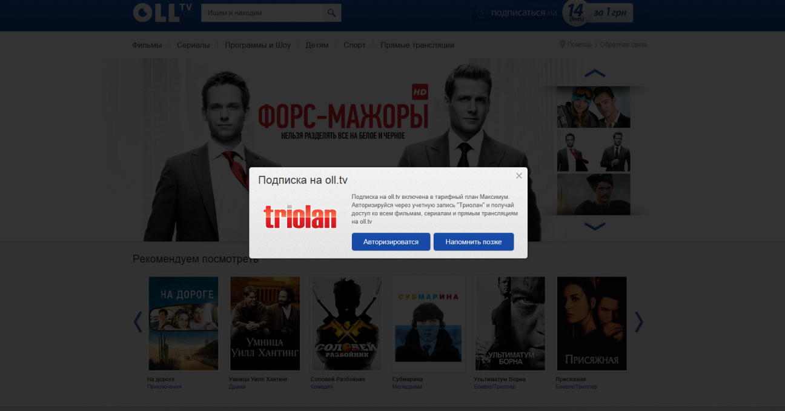Show more recommendations with the right arrow
The image size is (785, 411).
[x=638, y=322]
